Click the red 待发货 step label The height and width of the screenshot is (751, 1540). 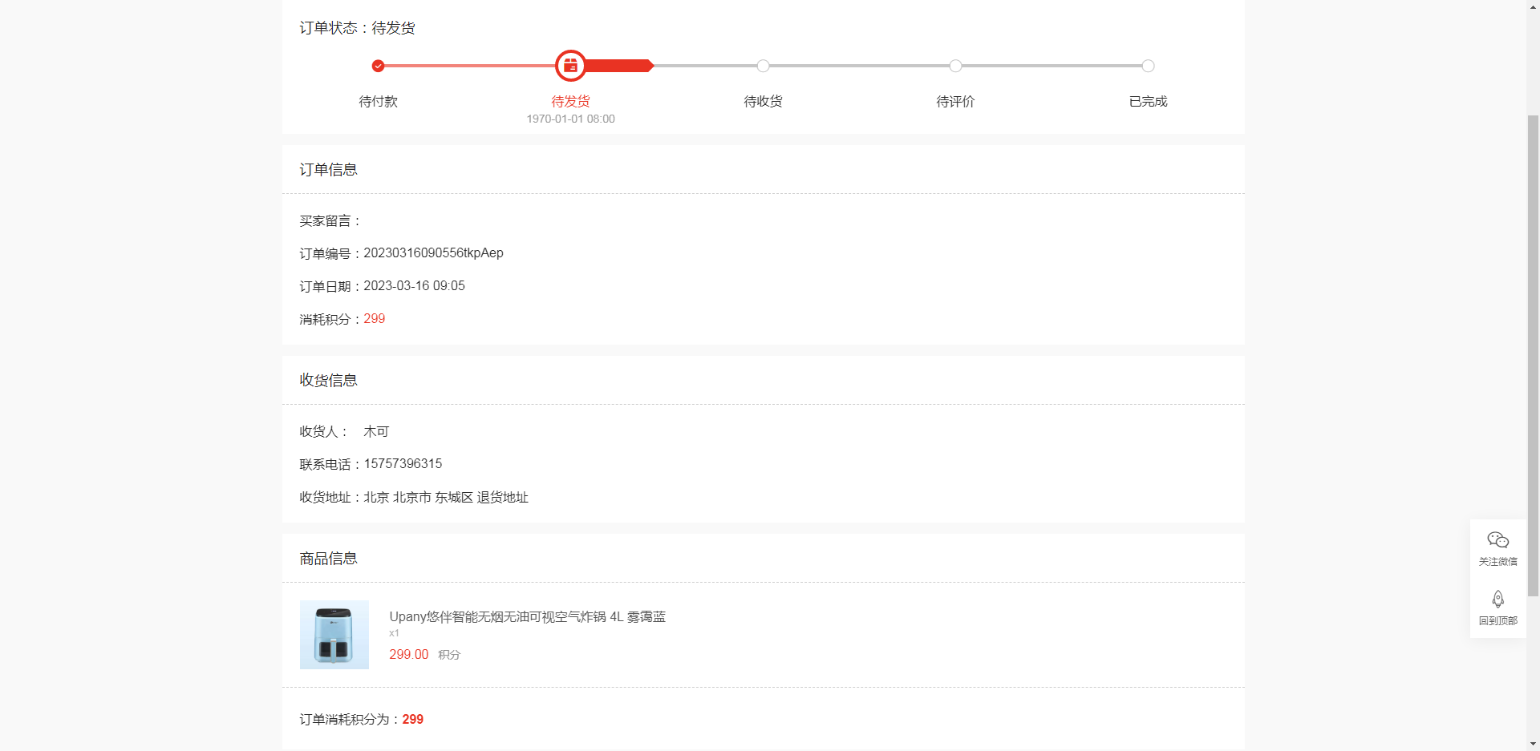pos(570,102)
